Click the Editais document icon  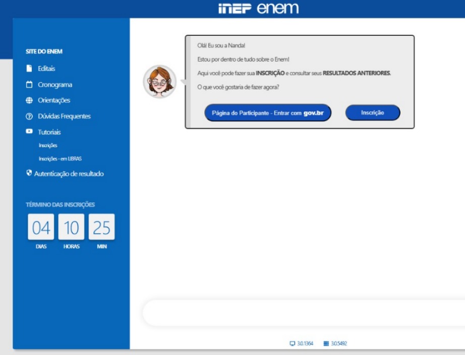29,68
